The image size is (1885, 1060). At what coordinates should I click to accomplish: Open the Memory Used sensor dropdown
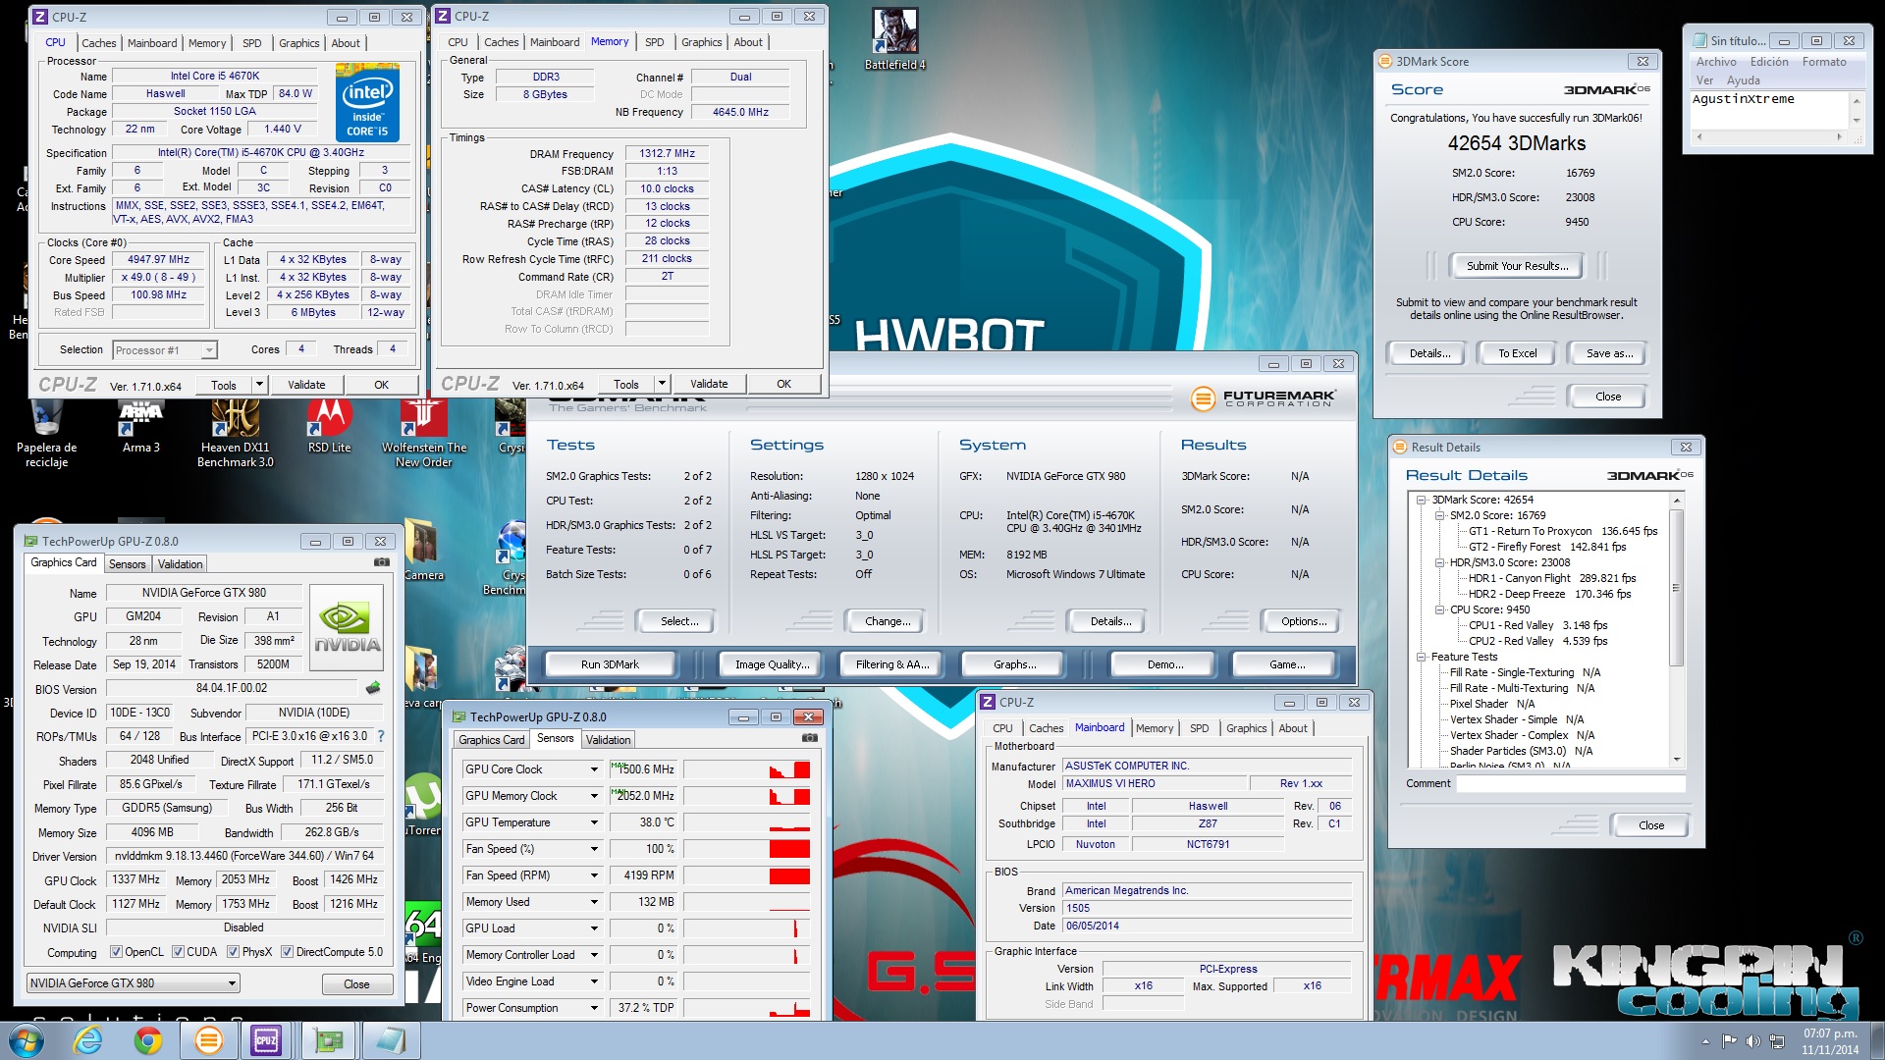tap(594, 902)
